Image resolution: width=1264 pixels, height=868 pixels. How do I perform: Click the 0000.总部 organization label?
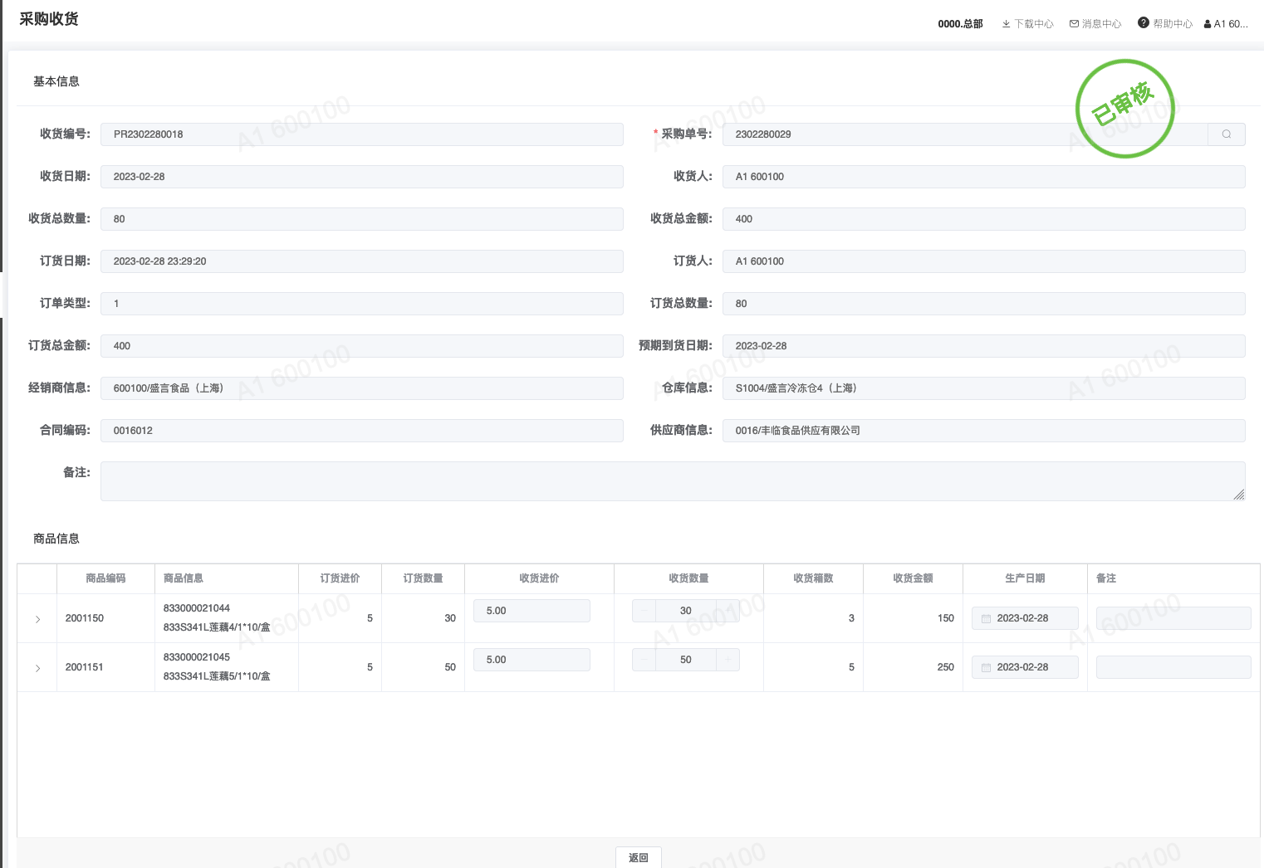[960, 24]
